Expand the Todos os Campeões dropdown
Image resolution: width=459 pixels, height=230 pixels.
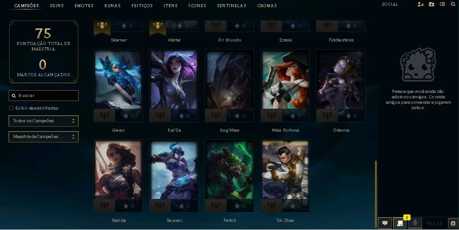tap(44, 121)
